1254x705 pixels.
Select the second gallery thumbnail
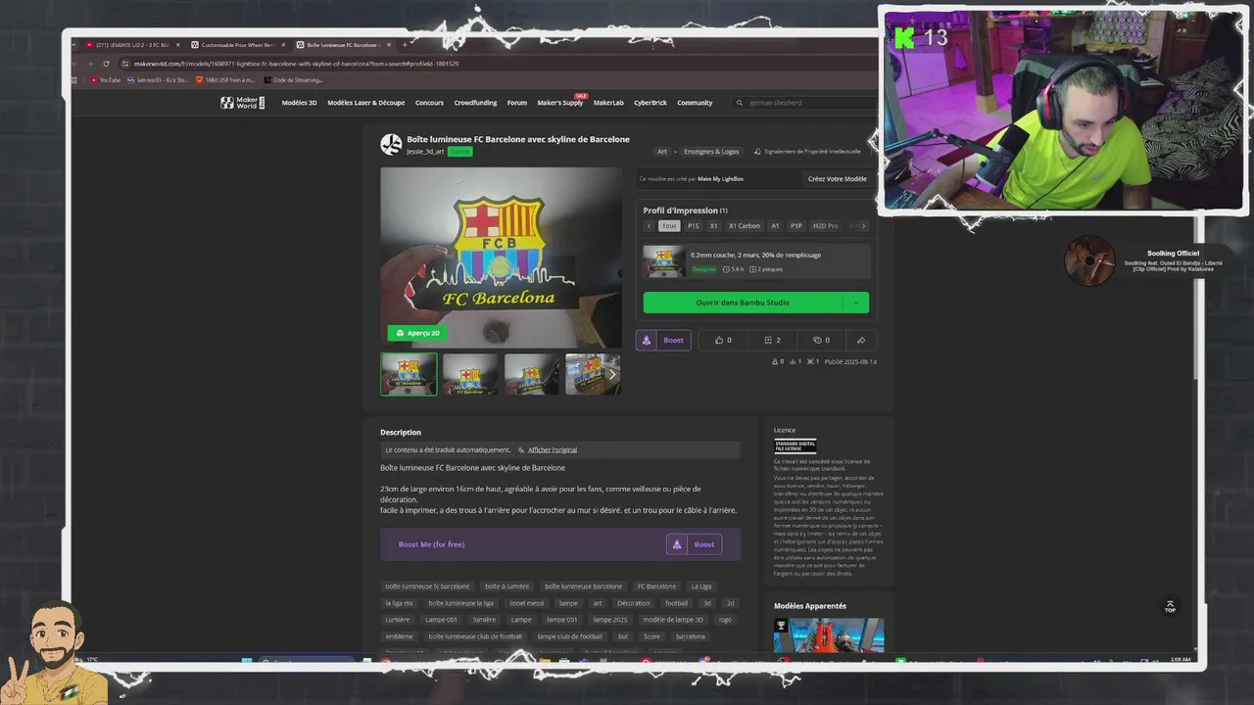(470, 374)
